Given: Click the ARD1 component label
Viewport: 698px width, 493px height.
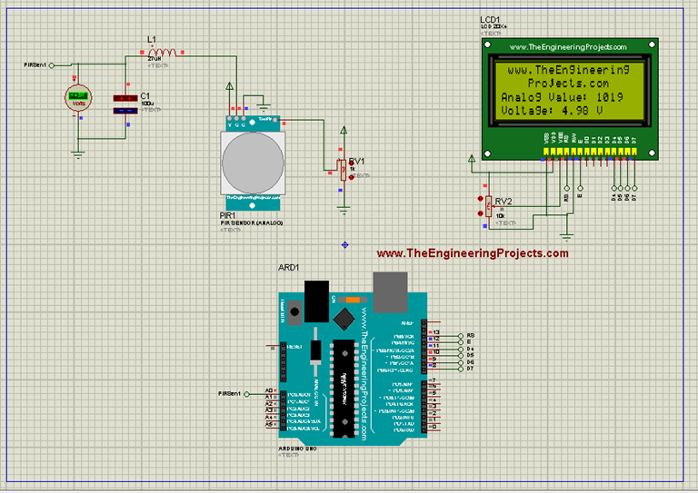Looking at the screenshot, I should pyautogui.click(x=288, y=270).
